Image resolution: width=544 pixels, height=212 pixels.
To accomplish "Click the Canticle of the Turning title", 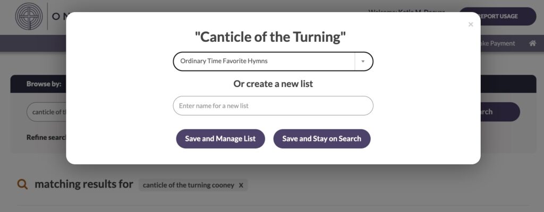I will [x=270, y=37].
